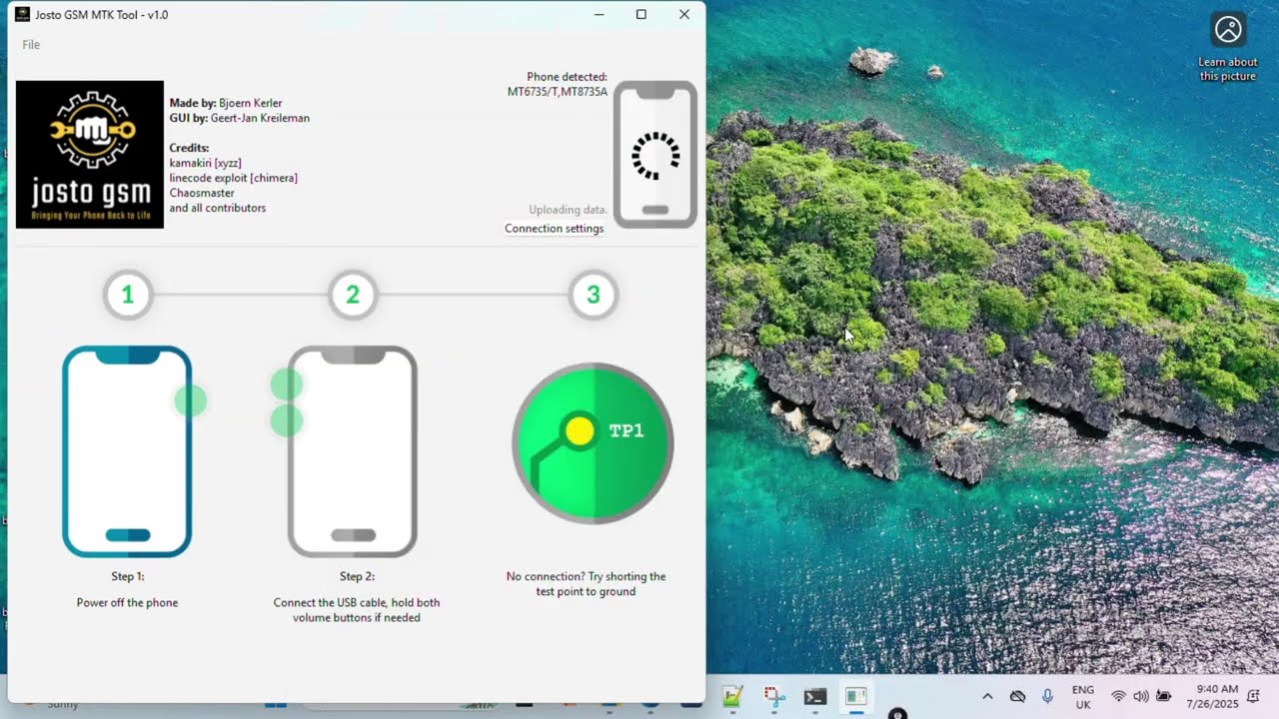Open the notification bell icon
Image resolution: width=1279 pixels, height=719 pixels.
(1253, 697)
